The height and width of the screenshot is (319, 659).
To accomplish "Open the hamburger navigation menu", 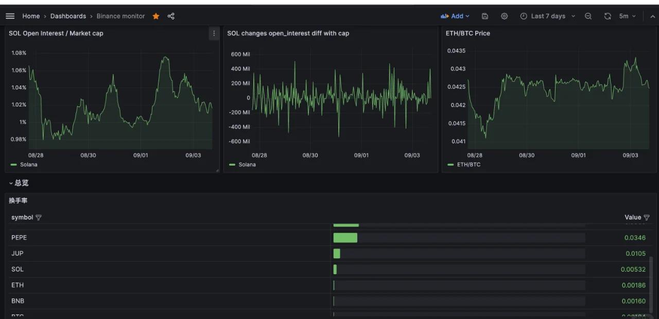I will [x=10, y=16].
